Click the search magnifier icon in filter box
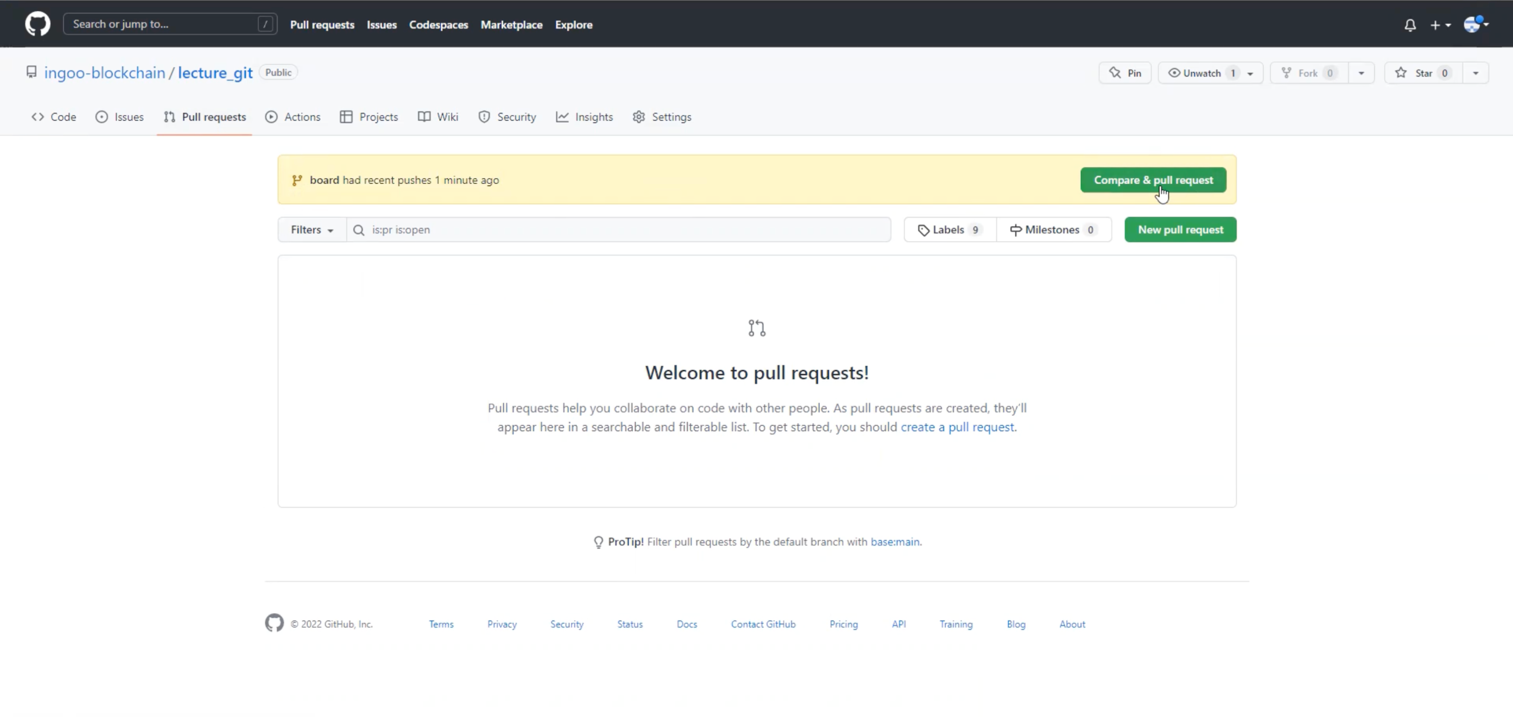This screenshot has width=1513, height=717. tap(359, 230)
